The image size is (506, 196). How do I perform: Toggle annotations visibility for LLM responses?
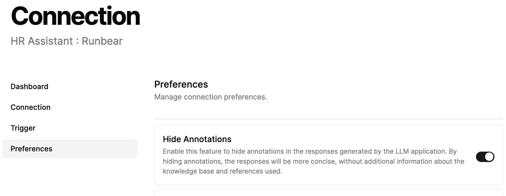point(485,156)
